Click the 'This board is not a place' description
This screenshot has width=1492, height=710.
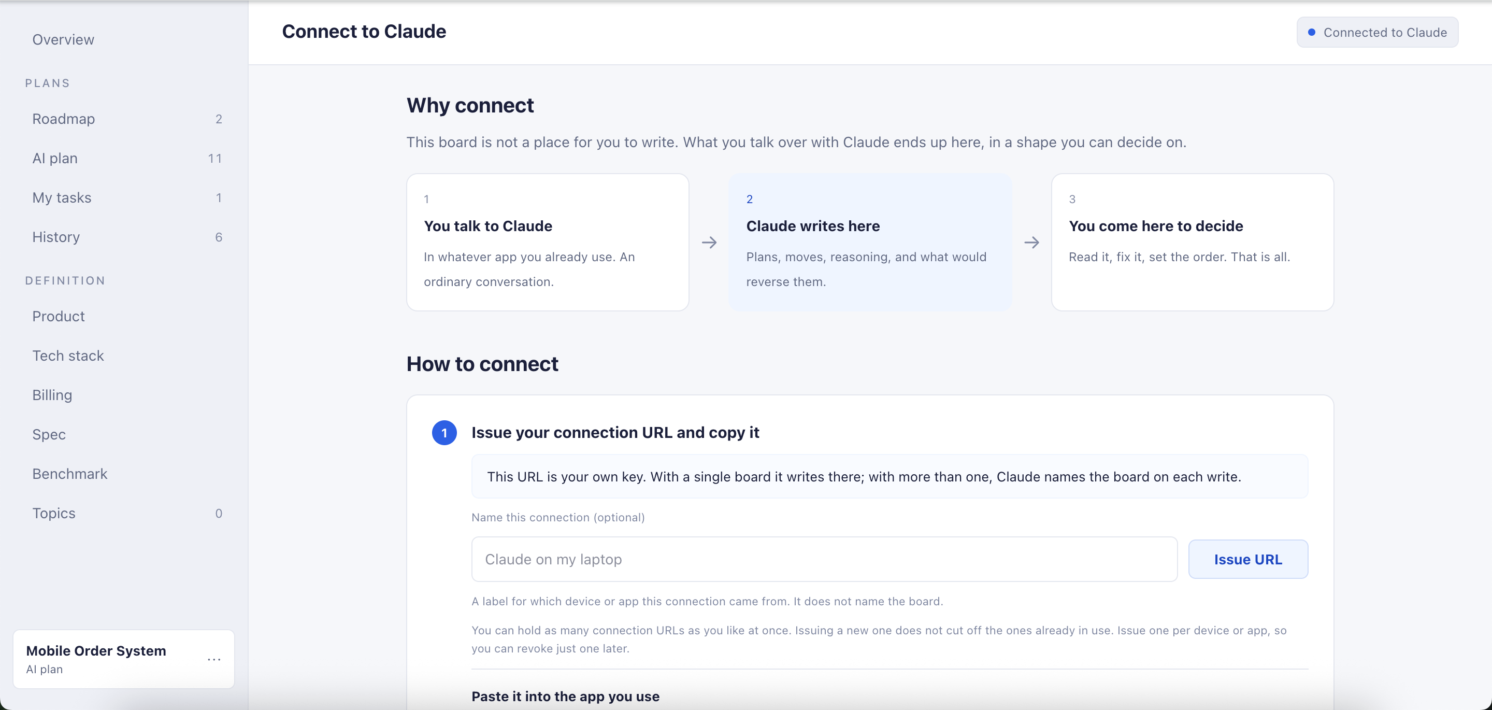(796, 142)
